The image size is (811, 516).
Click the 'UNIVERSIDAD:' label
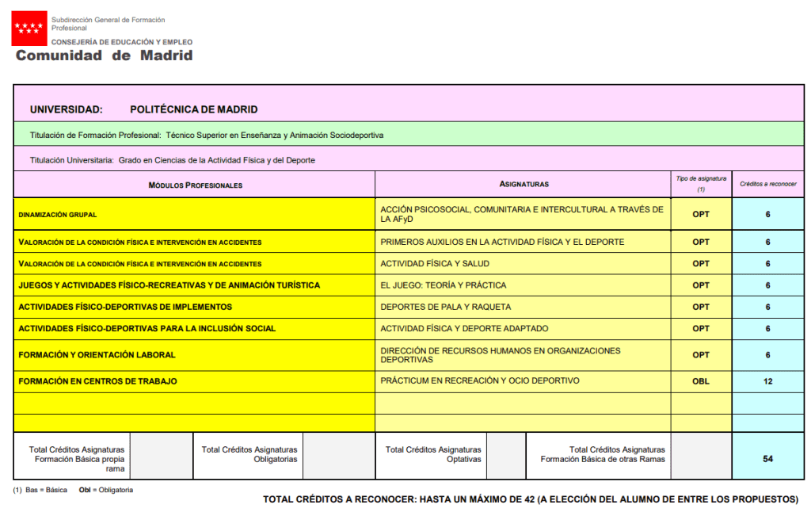(67, 109)
